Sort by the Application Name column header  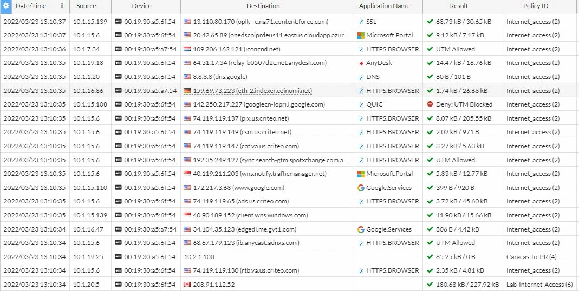coord(384,6)
